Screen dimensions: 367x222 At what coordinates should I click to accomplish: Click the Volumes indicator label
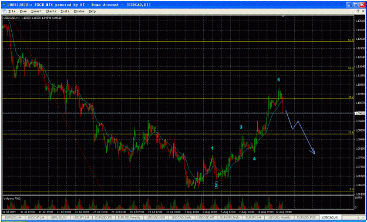(x=12, y=199)
